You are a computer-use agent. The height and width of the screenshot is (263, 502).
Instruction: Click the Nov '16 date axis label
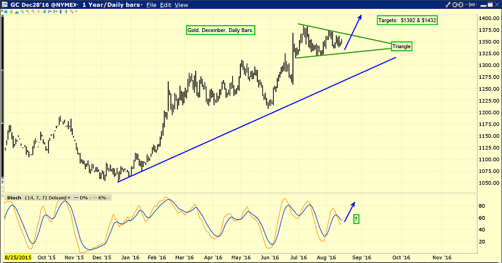pos(442,257)
